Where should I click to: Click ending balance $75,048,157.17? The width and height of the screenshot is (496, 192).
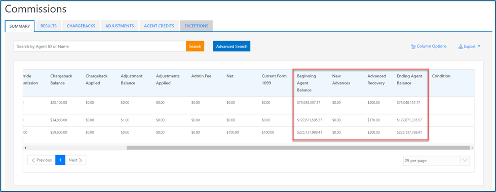pos(408,103)
